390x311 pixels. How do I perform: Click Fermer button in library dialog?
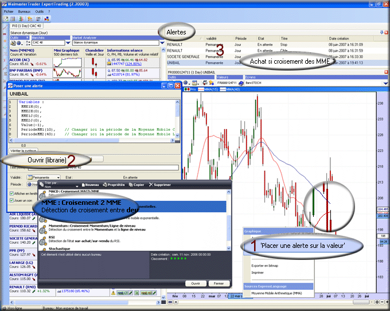pyautogui.click(x=219, y=283)
